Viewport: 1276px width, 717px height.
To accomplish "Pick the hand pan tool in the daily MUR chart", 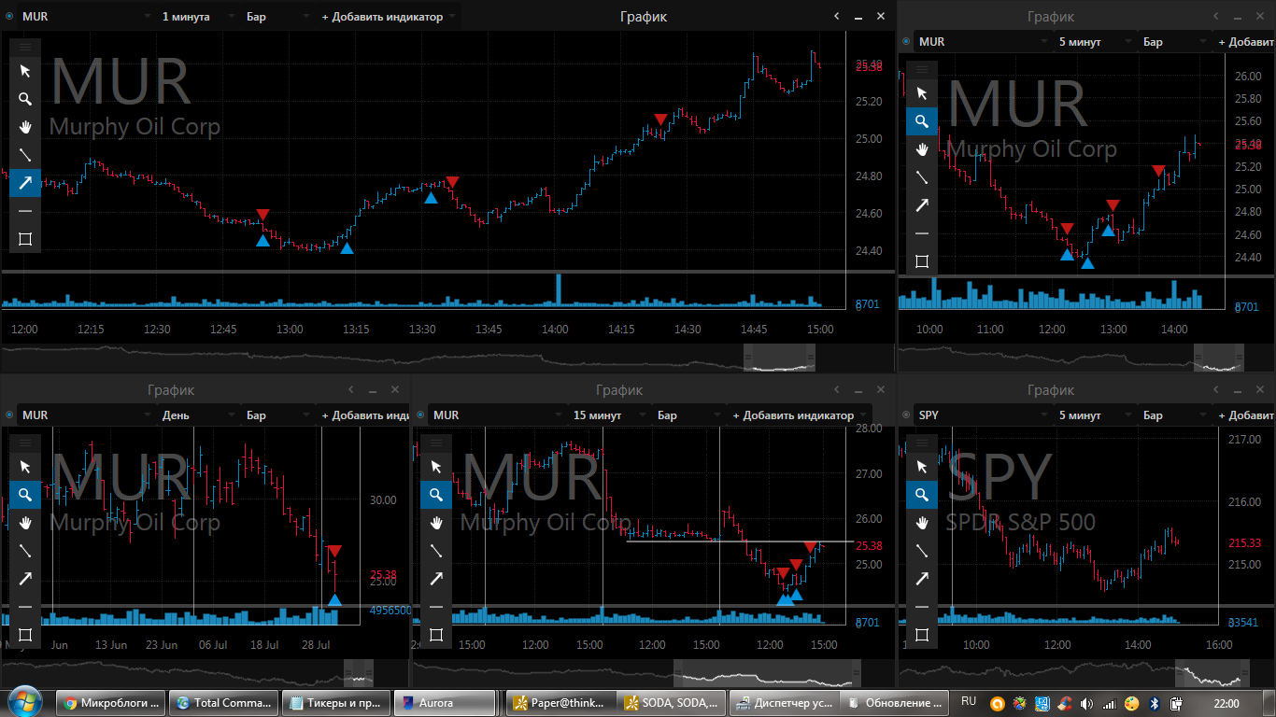I will coord(25,523).
